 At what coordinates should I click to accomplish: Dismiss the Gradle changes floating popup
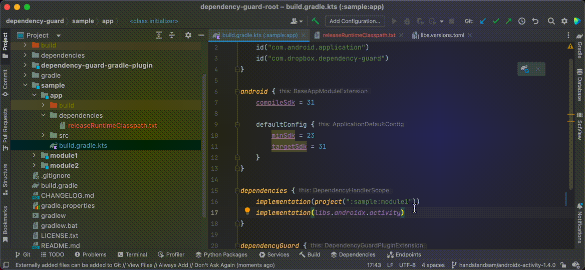[x=537, y=69]
